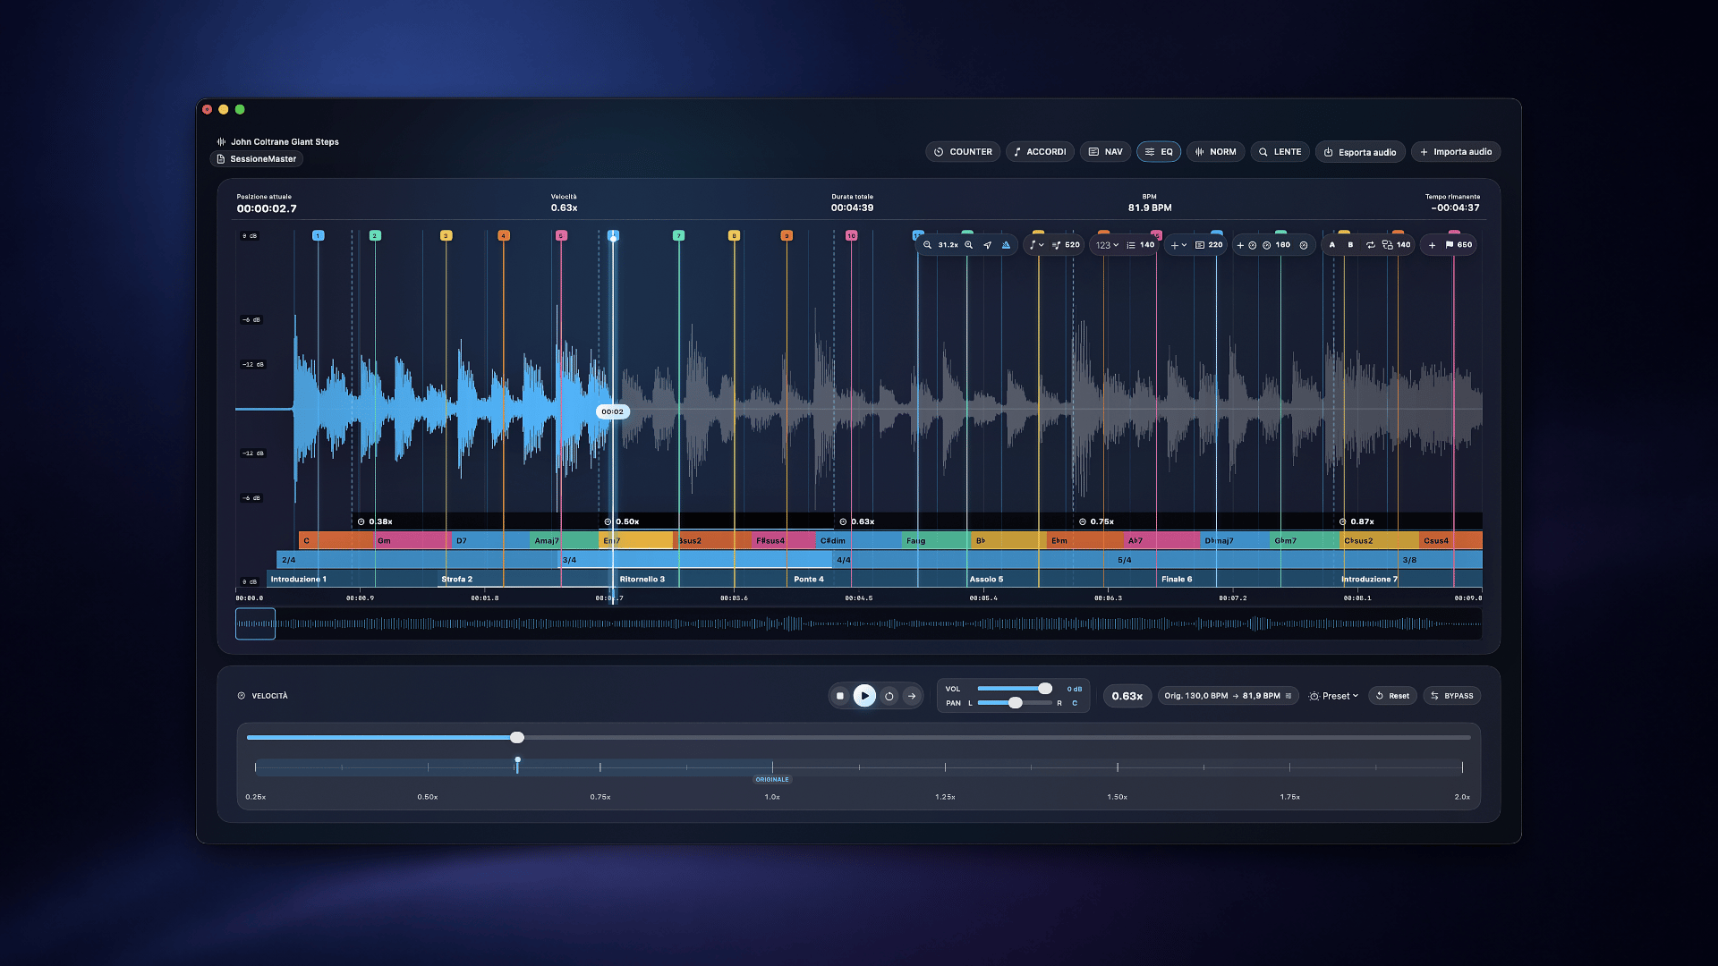Screen dimensions: 1718x966
Task: Click the waveform icon beside track title
Action: point(221,141)
